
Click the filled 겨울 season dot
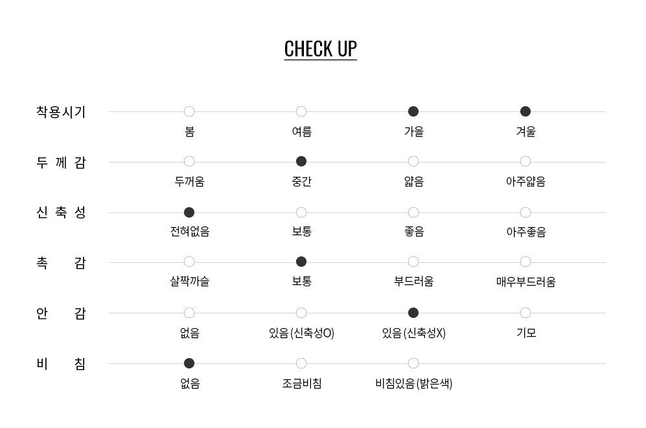tap(525, 111)
